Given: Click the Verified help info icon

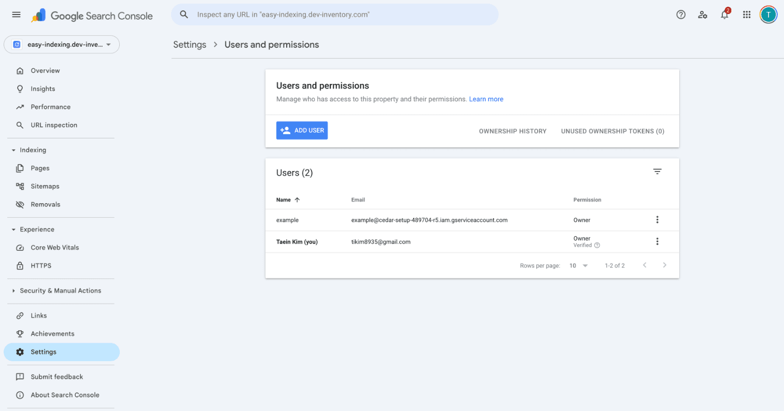Looking at the screenshot, I should coord(597,245).
